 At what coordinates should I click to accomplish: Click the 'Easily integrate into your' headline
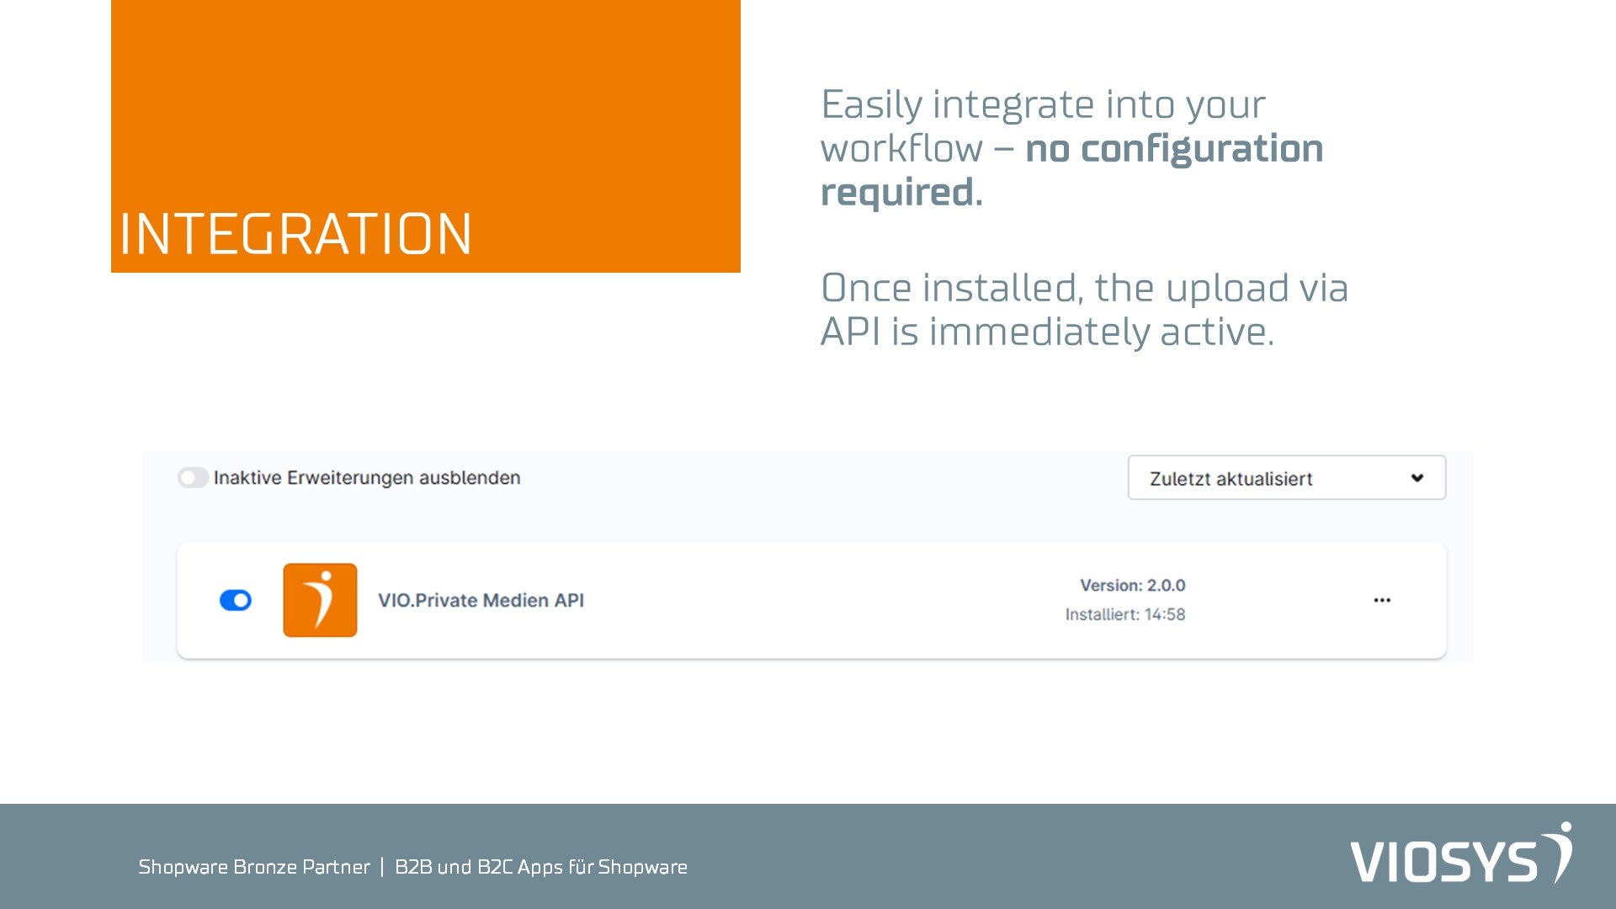pos(1043,105)
